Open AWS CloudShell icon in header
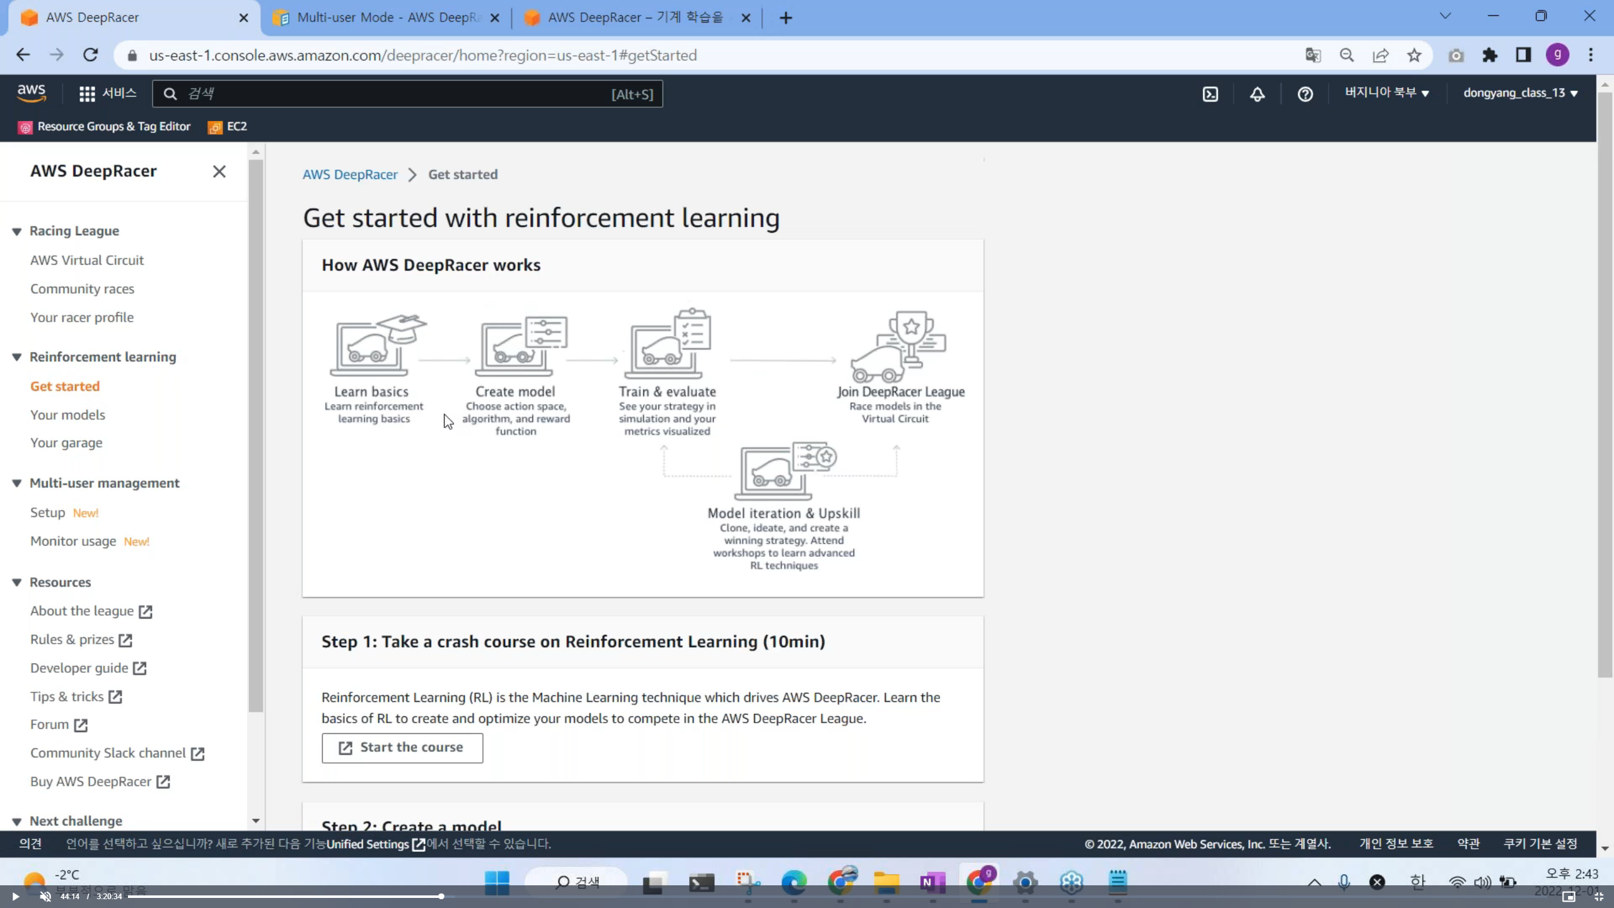1614x908 pixels. [x=1210, y=94]
